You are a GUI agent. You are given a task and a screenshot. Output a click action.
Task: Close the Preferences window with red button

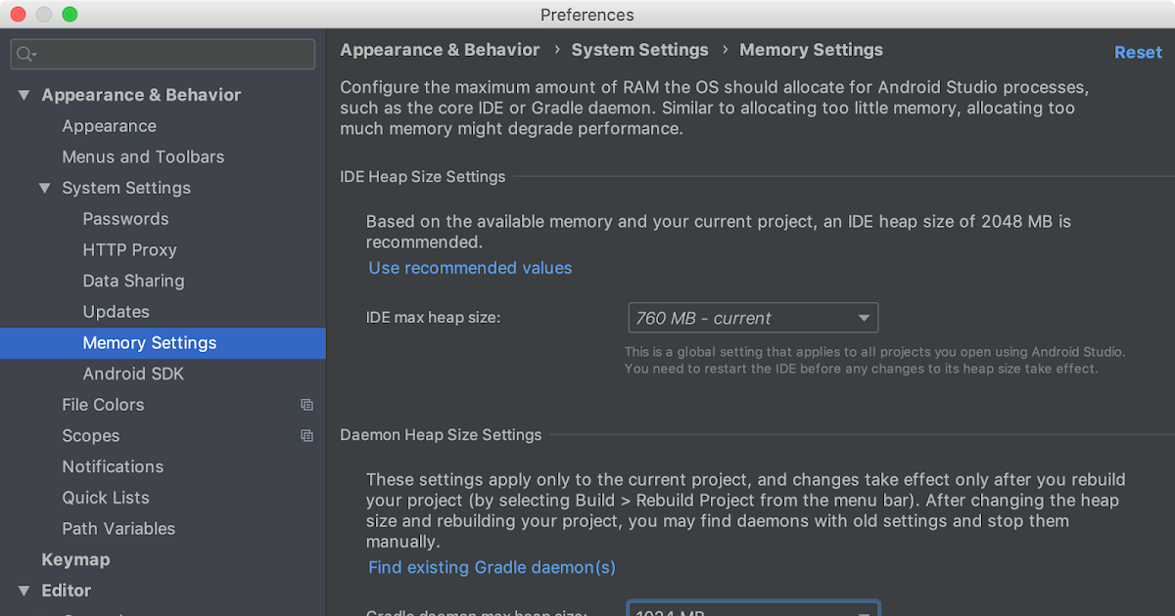[x=19, y=15]
